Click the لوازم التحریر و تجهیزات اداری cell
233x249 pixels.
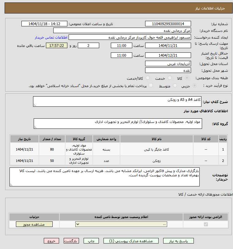pos(79,161)
